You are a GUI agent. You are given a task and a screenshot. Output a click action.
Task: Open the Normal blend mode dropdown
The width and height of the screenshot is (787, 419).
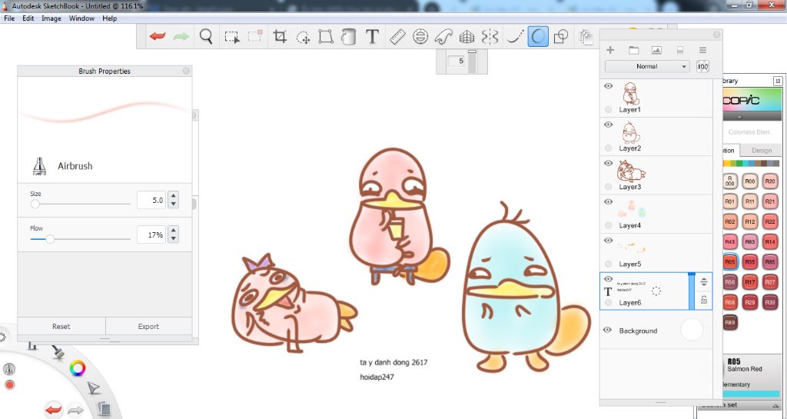pos(647,66)
